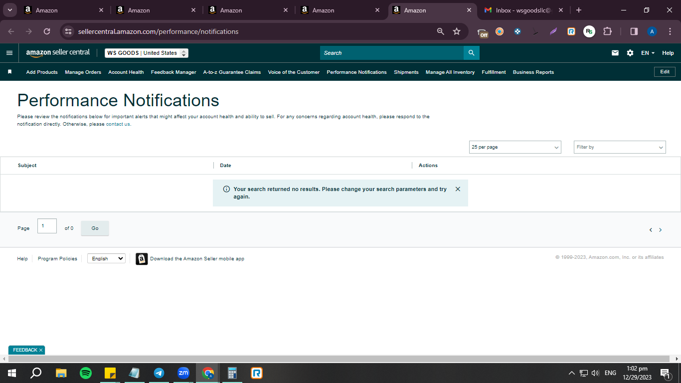Open Shipments menu item
The height and width of the screenshot is (383, 681).
[406, 72]
